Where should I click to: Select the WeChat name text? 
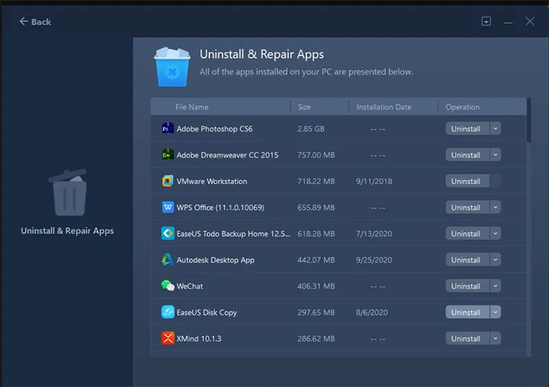[189, 286]
